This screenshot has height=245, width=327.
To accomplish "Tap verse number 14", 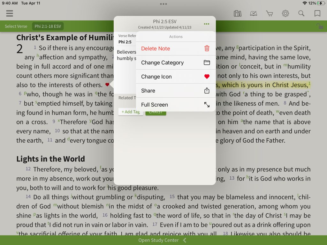I will point(28,197).
